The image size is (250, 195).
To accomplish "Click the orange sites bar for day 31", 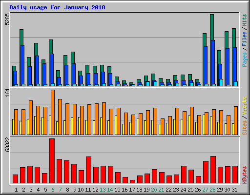I will [236, 120].
